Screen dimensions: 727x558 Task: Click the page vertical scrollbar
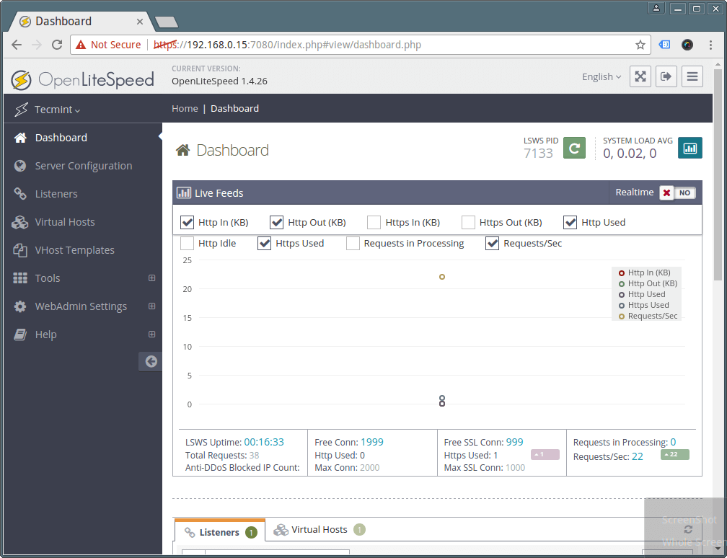(718, 175)
